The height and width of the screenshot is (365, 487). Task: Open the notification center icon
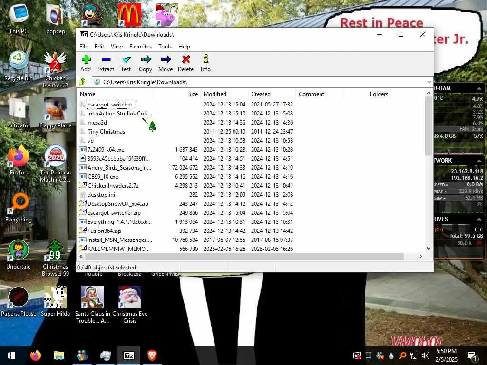(x=471, y=355)
